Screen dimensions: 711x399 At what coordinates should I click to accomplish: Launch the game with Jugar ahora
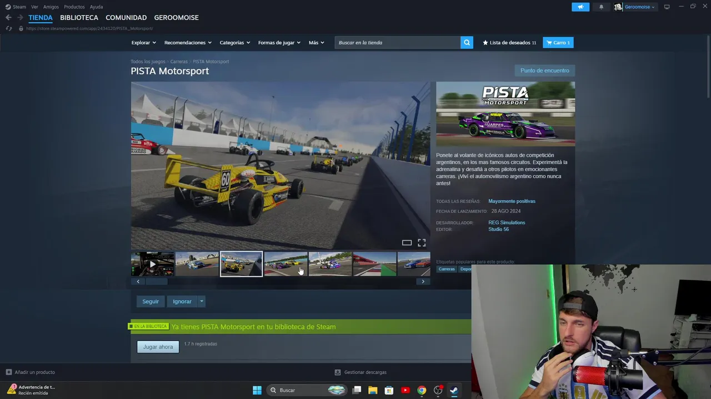tap(158, 347)
